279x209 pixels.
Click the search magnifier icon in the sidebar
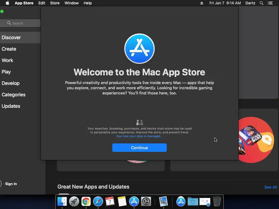point(9,23)
